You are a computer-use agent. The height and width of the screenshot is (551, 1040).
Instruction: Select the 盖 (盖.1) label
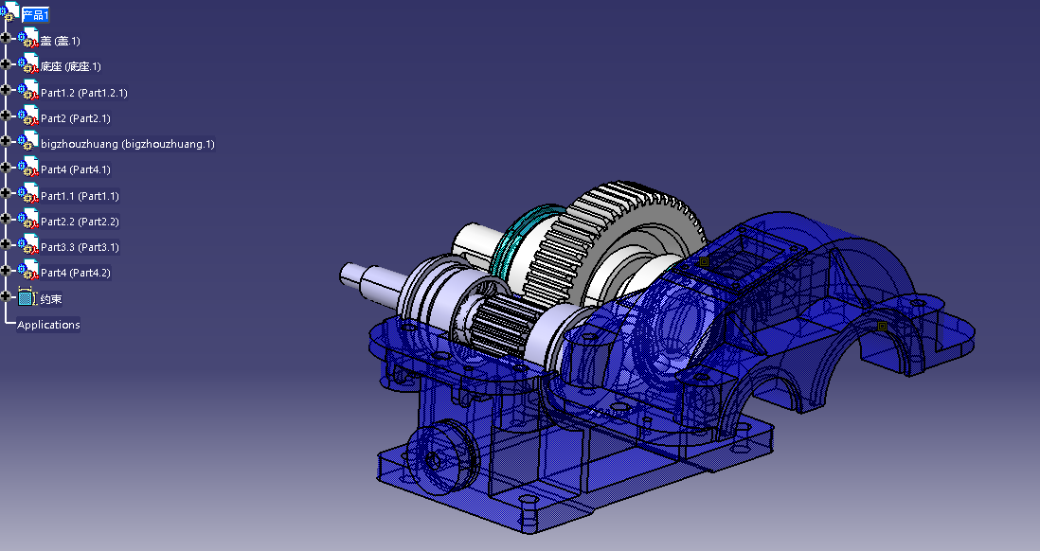click(61, 41)
